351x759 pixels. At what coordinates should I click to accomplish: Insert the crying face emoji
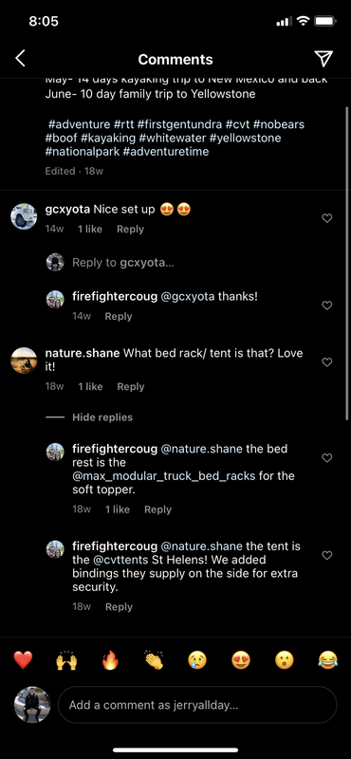point(197,659)
